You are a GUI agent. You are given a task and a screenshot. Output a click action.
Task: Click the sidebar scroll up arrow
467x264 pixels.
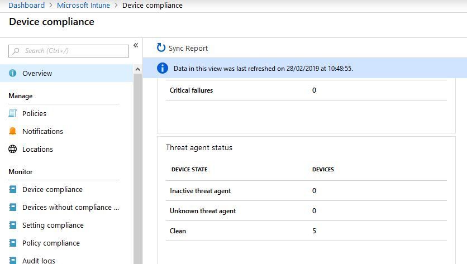point(137,69)
